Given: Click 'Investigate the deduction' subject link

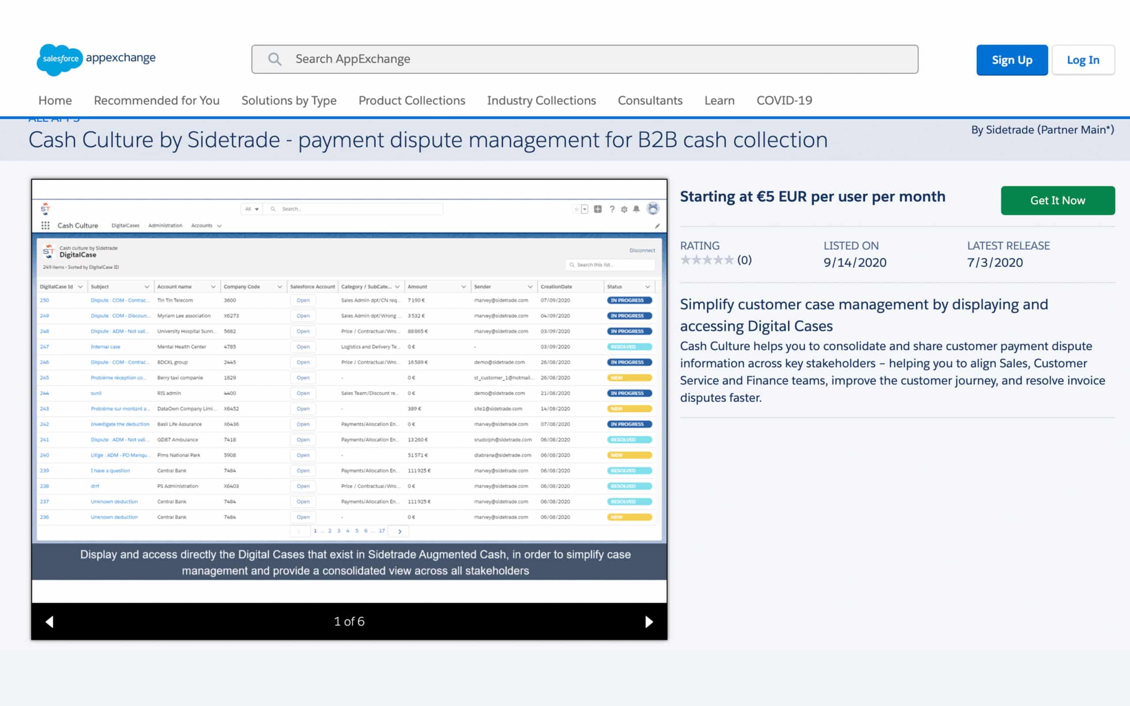Looking at the screenshot, I should click(x=120, y=424).
